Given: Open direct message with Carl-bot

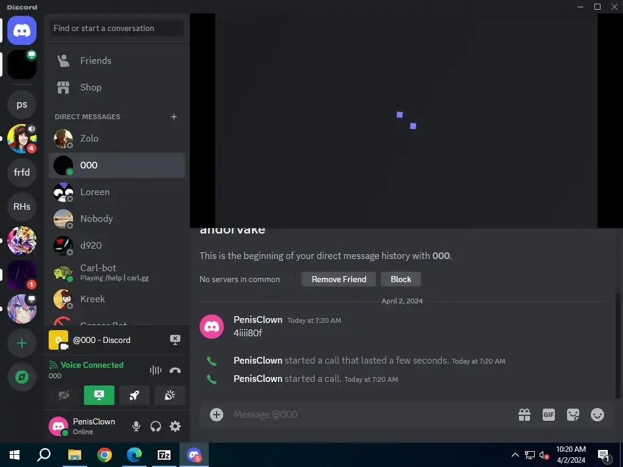Looking at the screenshot, I should (117, 272).
